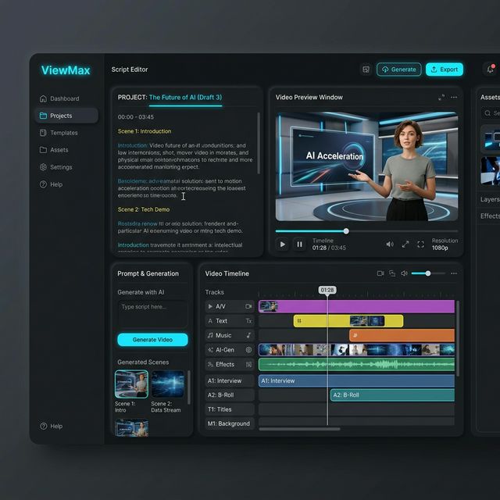The image size is (500, 500).
Task: Open the Resolution 1080p selector
Action: [x=445, y=245]
